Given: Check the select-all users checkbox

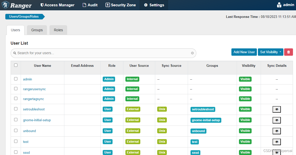Looking at the screenshot, I should click(x=16, y=65).
